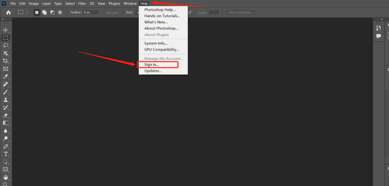Open the History panel icon
This screenshot has width=389, height=186.
tap(379, 28)
